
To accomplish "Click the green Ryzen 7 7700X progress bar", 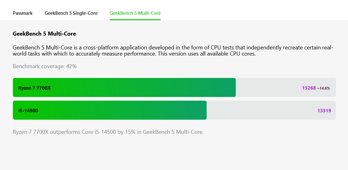I will (x=138, y=88).
